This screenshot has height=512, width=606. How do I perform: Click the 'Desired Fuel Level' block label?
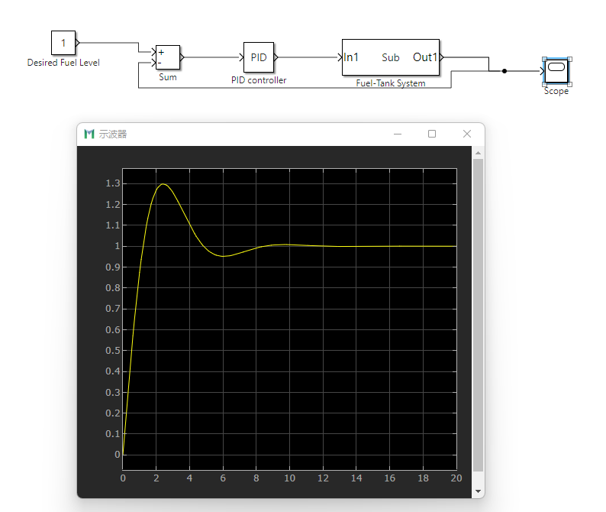[63, 63]
